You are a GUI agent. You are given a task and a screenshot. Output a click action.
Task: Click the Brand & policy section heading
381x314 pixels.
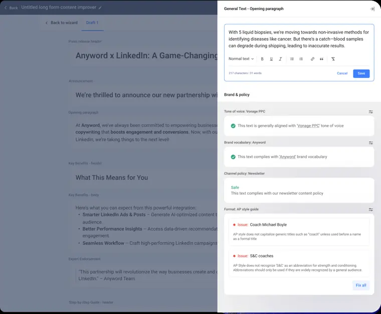[x=237, y=95]
